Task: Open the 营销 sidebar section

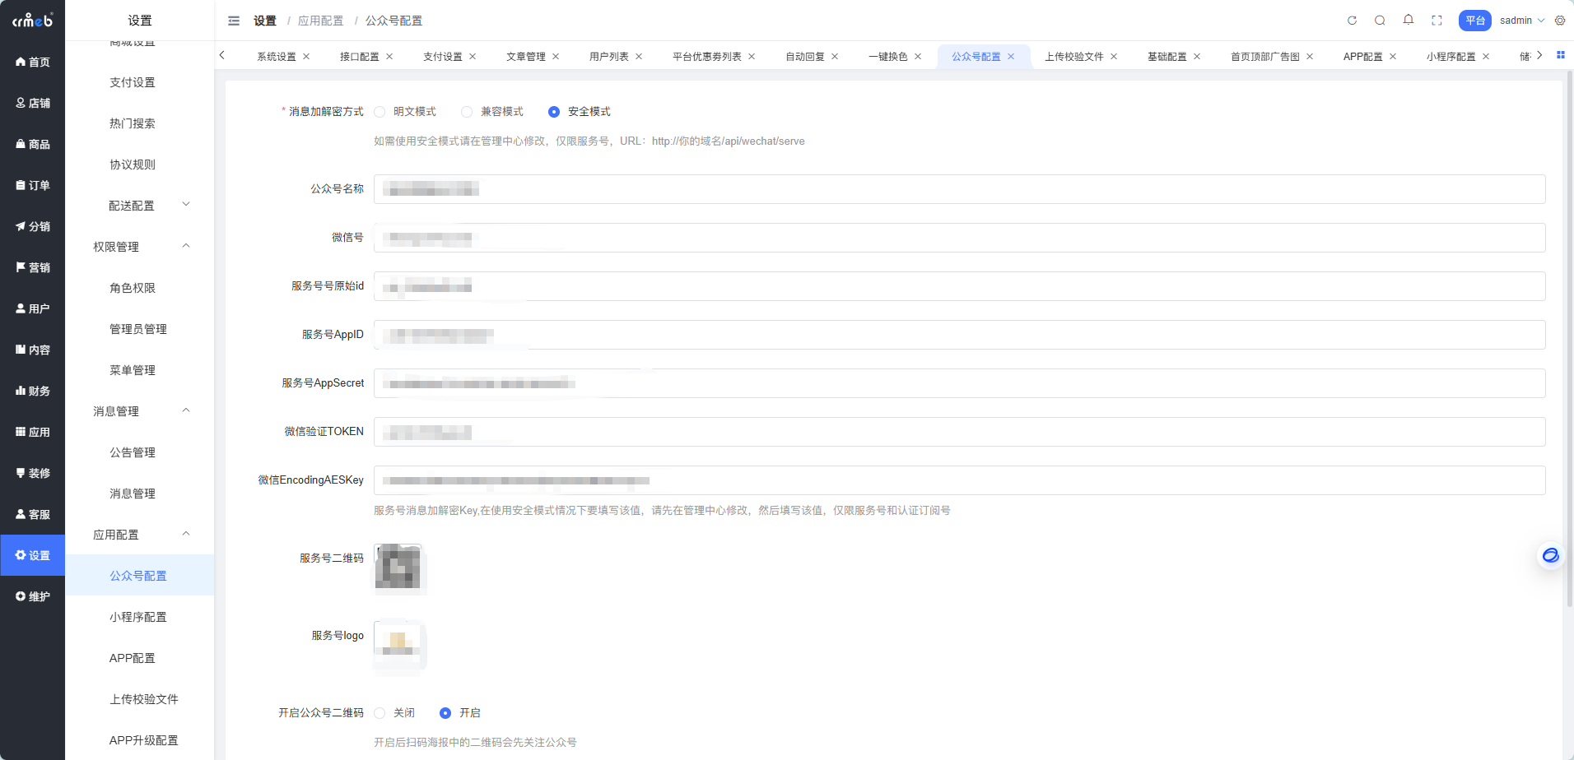Action: click(x=33, y=267)
